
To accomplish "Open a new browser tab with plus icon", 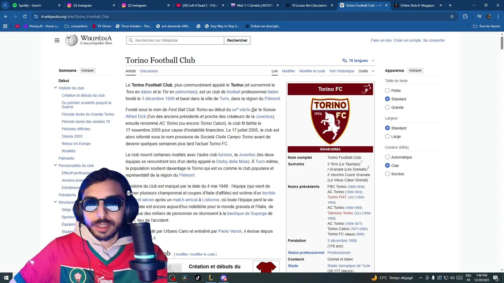I will point(450,6).
